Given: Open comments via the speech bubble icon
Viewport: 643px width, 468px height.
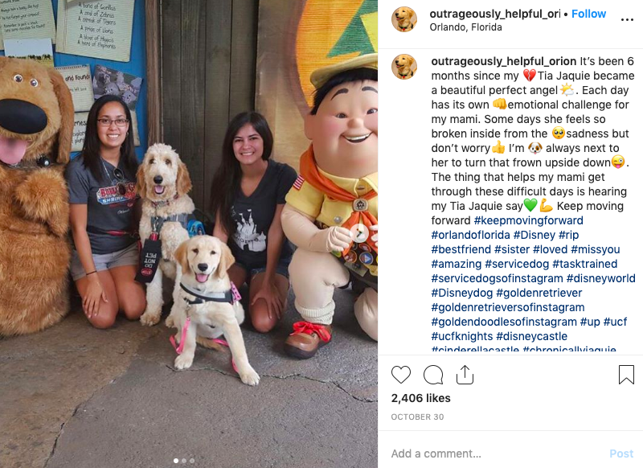Looking at the screenshot, I should (x=433, y=375).
